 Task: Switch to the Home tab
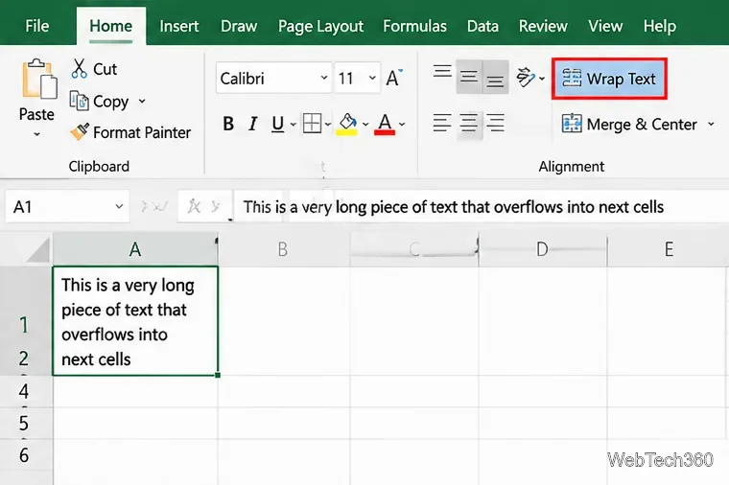[110, 26]
